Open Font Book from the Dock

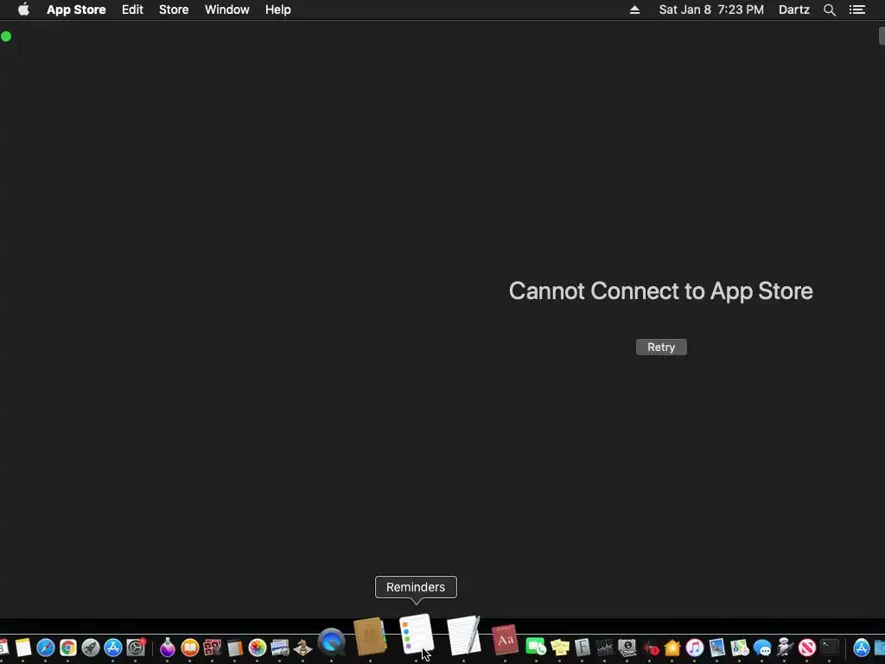tap(582, 648)
